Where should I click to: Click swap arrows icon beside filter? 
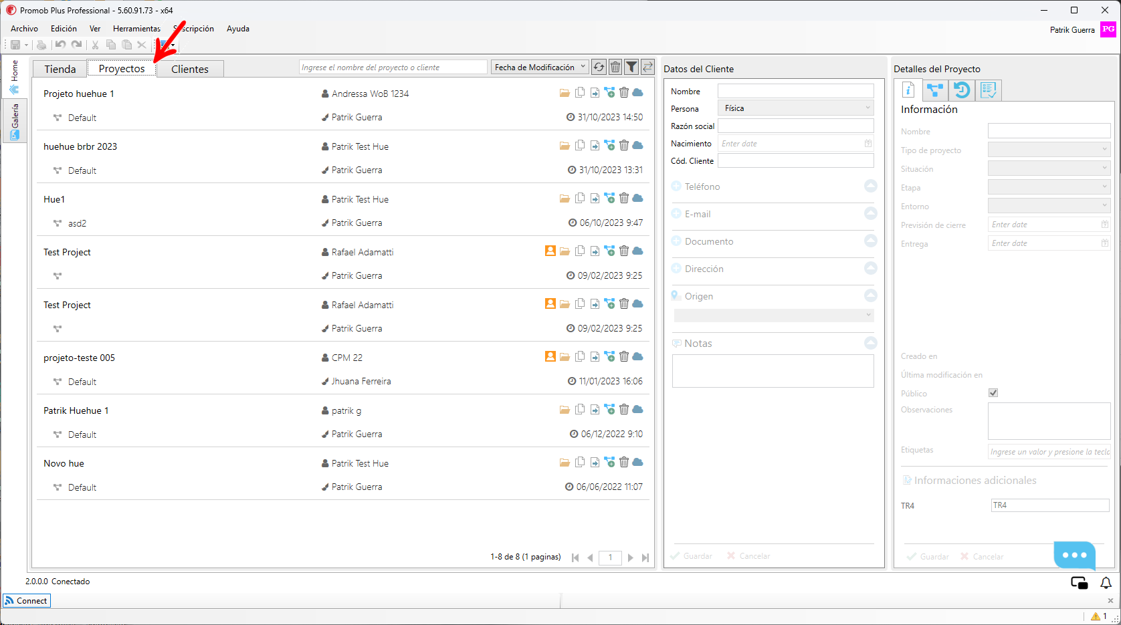coord(647,67)
